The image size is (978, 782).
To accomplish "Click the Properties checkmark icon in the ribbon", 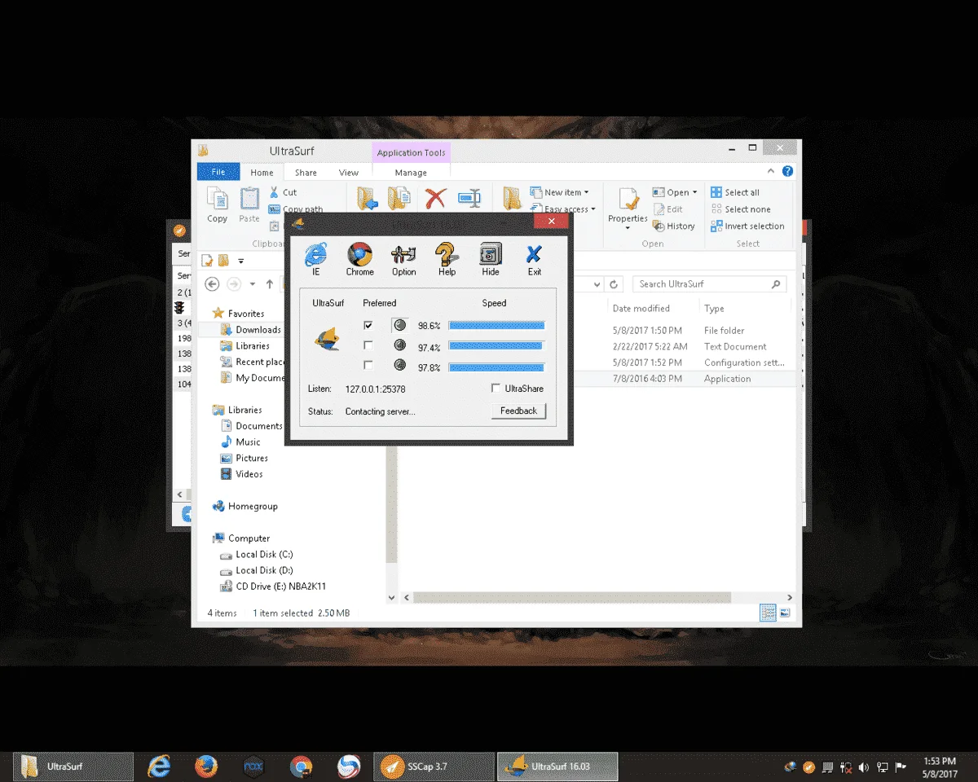I will click(628, 199).
